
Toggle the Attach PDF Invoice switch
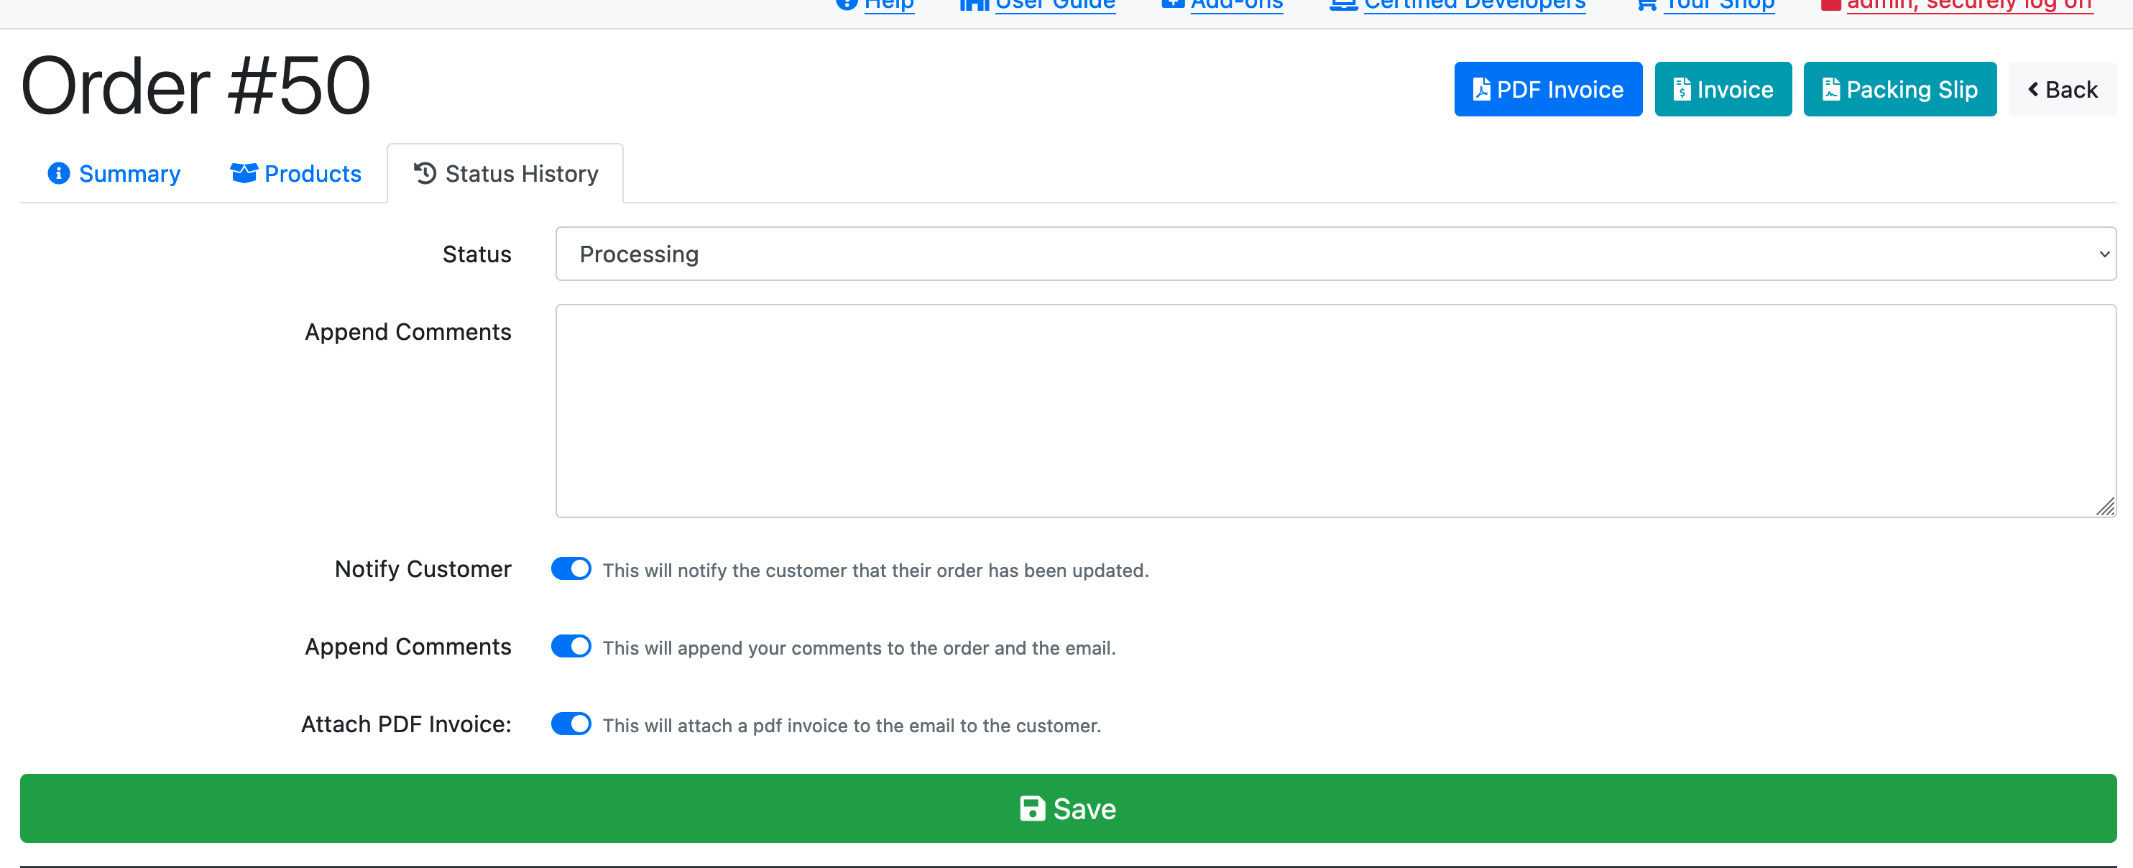(x=571, y=724)
